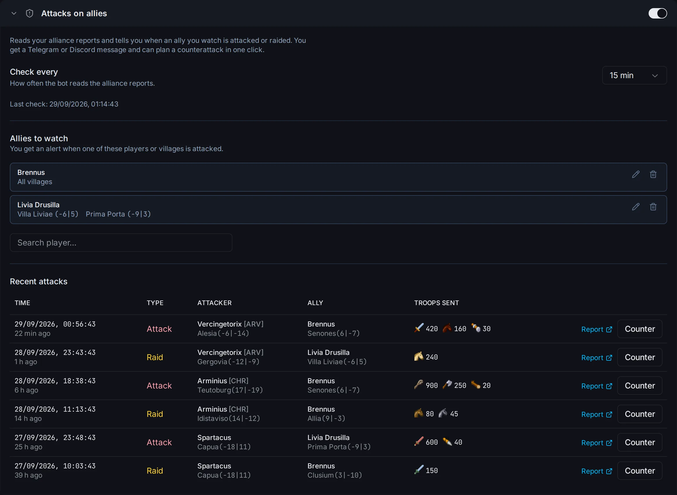Counter the Gergovia raid on Villa Liviae
The height and width of the screenshot is (495, 677).
pyautogui.click(x=640, y=357)
